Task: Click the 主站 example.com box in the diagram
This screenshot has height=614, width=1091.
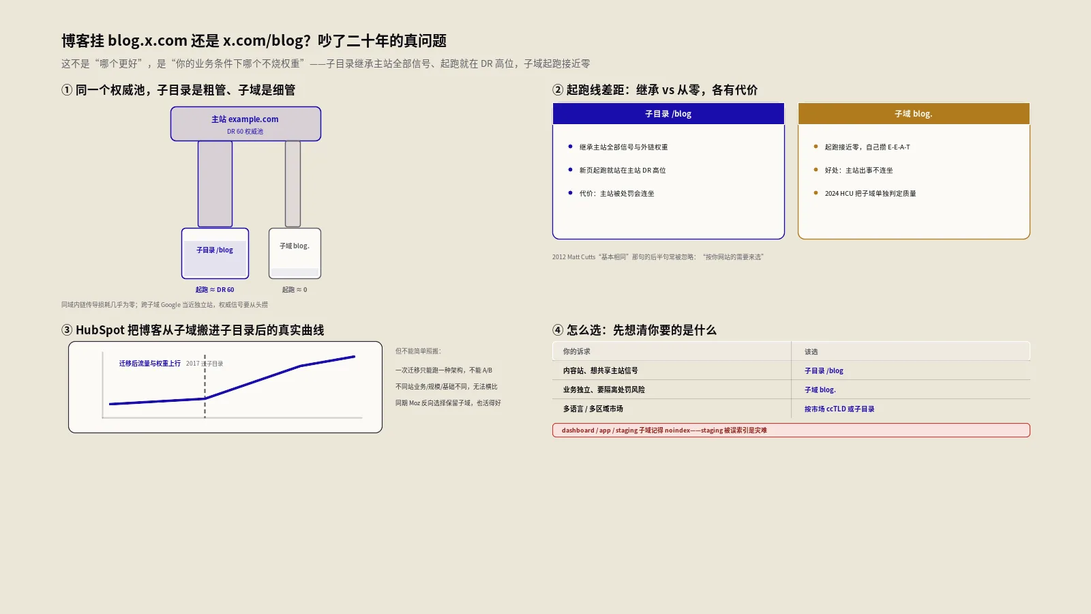Action: point(245,123)
